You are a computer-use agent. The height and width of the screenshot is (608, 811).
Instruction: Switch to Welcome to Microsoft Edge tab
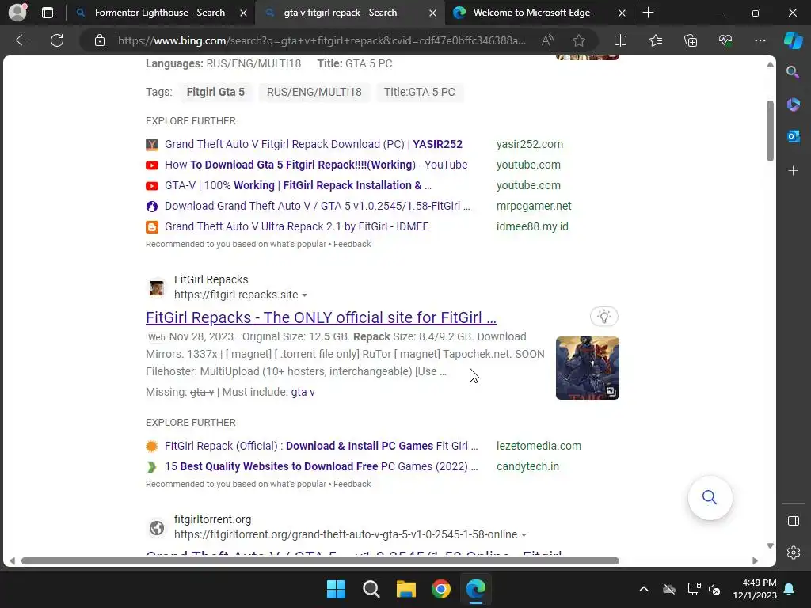click(531, 13)
